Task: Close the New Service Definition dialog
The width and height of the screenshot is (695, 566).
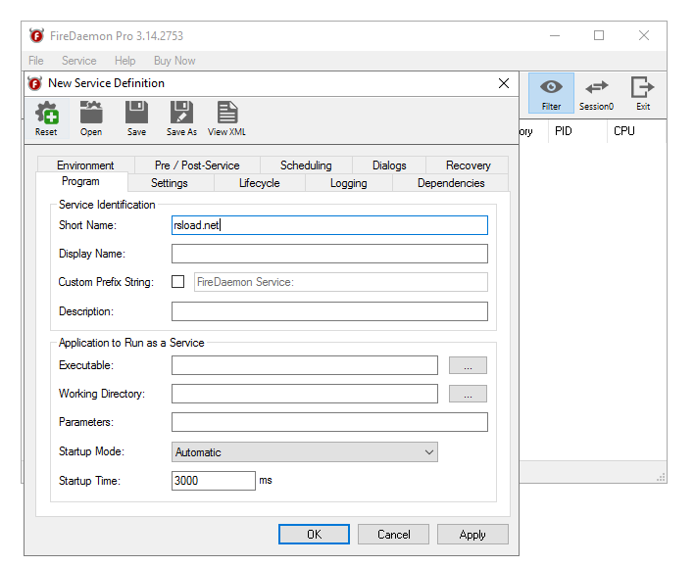Action: tap(504, 83)
